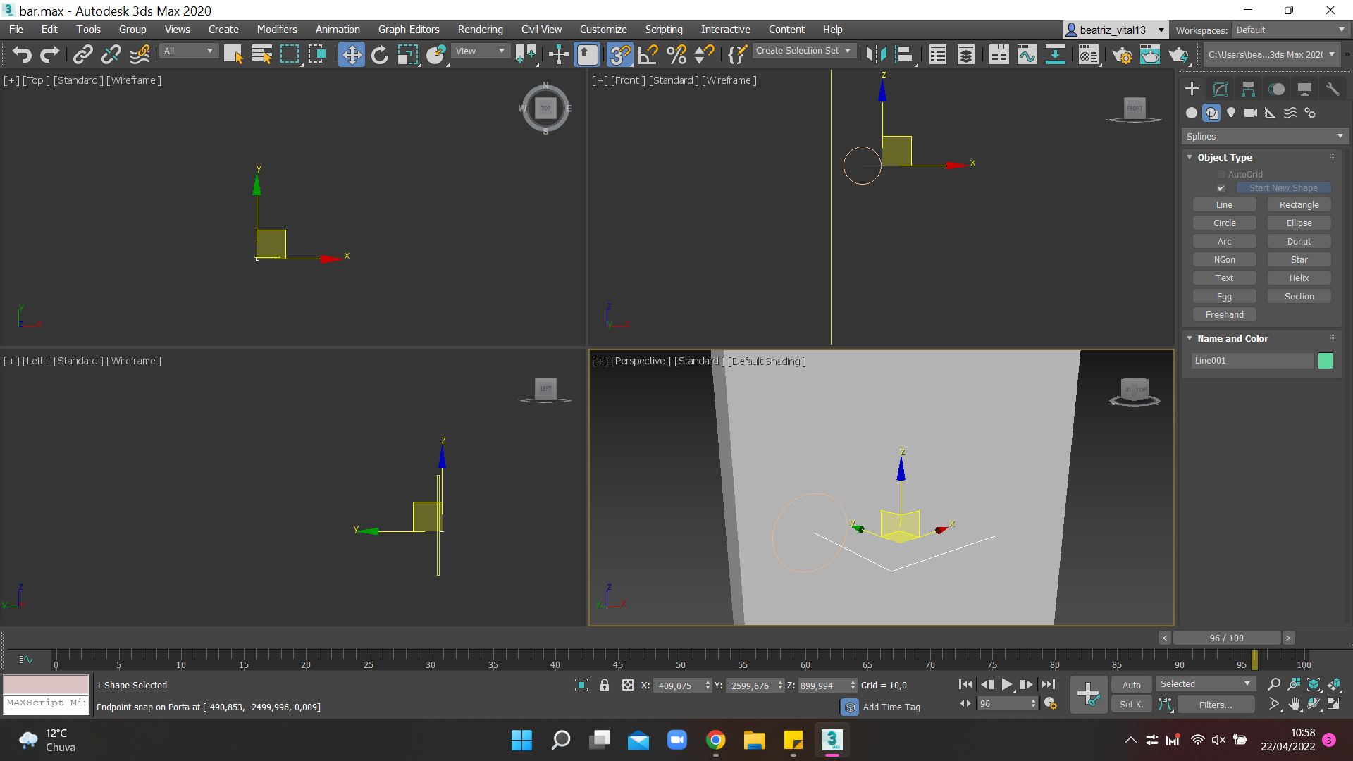The width and height of the screenshot is (1353, 761).
Task: Switch to the Hierarchy panel tab
Action: (x=1248, y=89)
